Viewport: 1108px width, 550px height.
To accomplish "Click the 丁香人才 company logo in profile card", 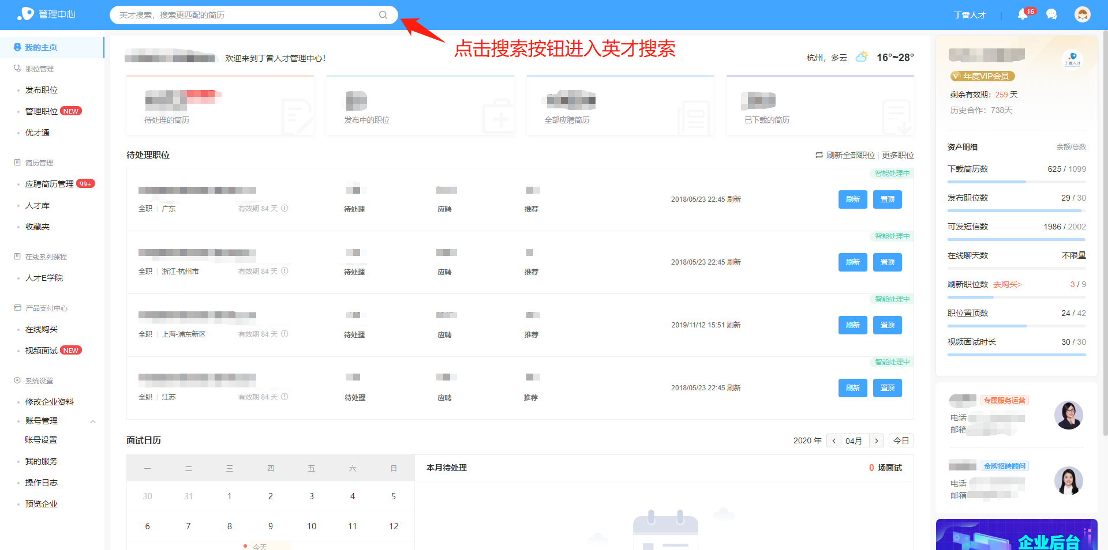I will coord(1072,59).
